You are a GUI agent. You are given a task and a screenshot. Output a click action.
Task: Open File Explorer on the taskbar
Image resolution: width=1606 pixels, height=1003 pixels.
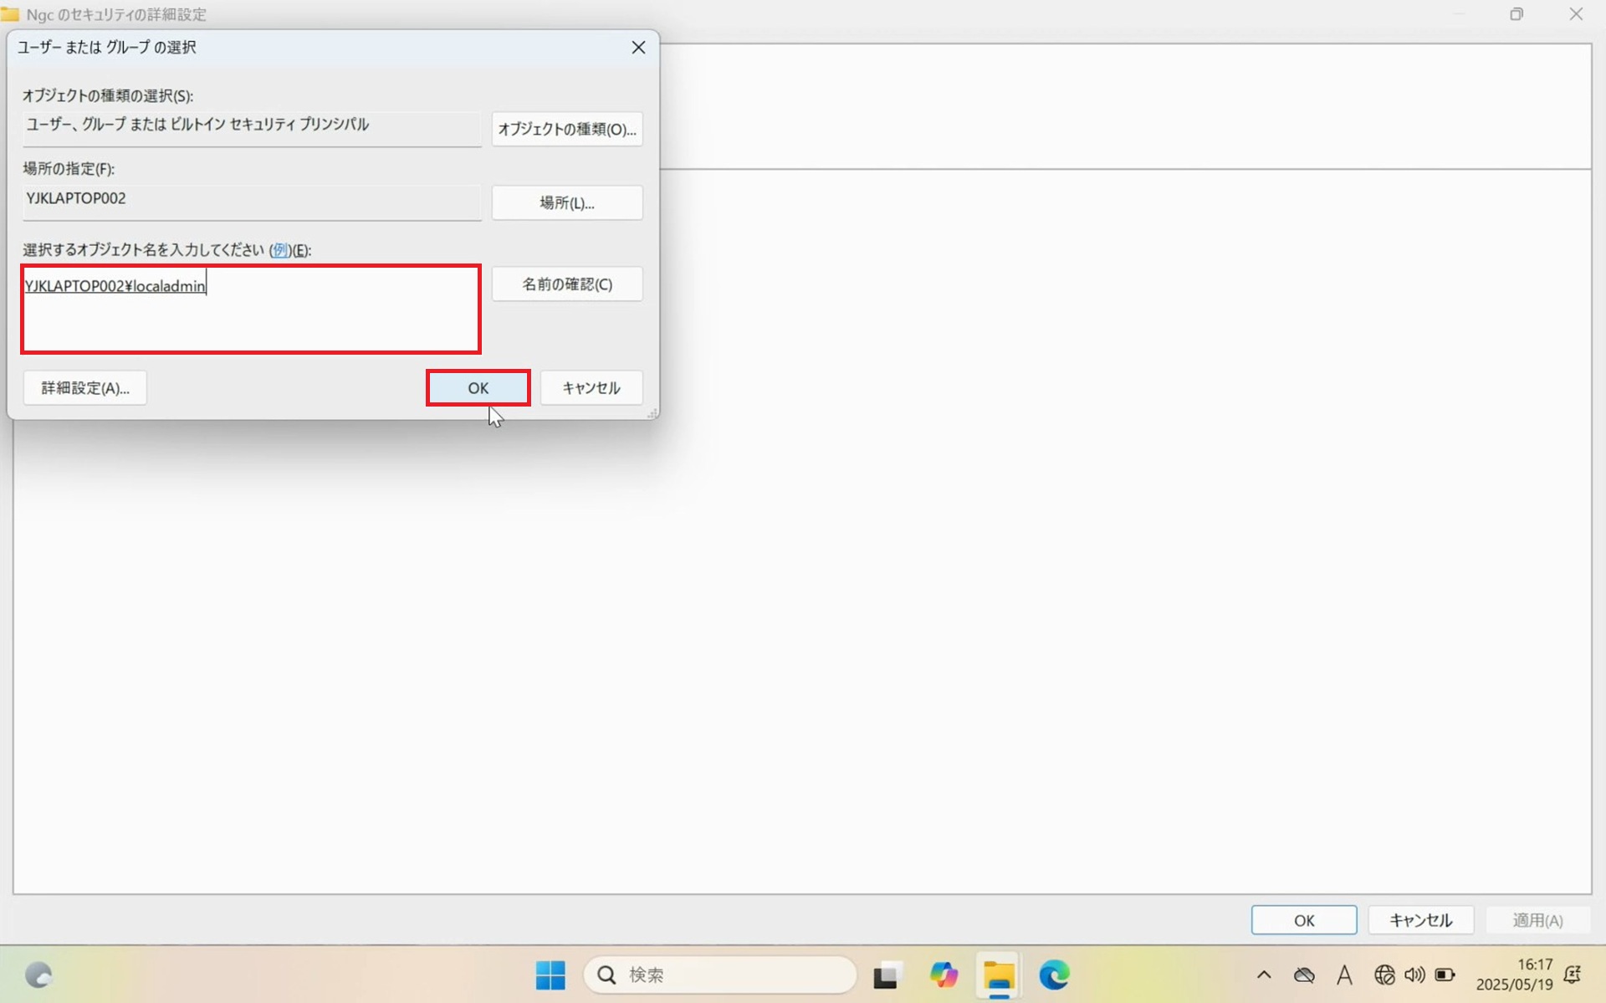[x=999, y=975]
